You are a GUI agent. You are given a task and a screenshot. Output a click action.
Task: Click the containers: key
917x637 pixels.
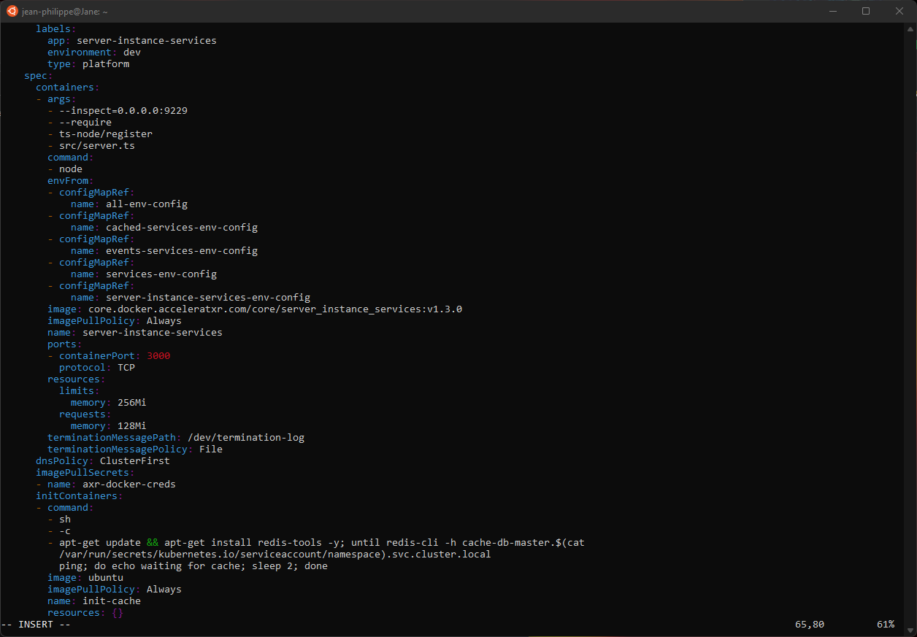tap(68, 88)
